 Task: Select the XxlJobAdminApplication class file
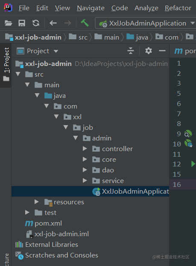131,192
